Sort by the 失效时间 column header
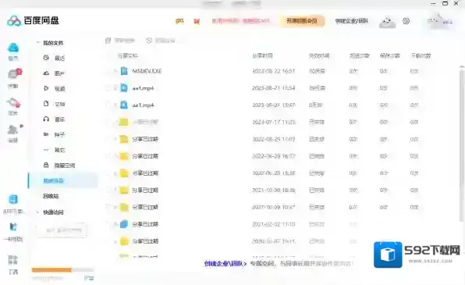 [319, 55]
